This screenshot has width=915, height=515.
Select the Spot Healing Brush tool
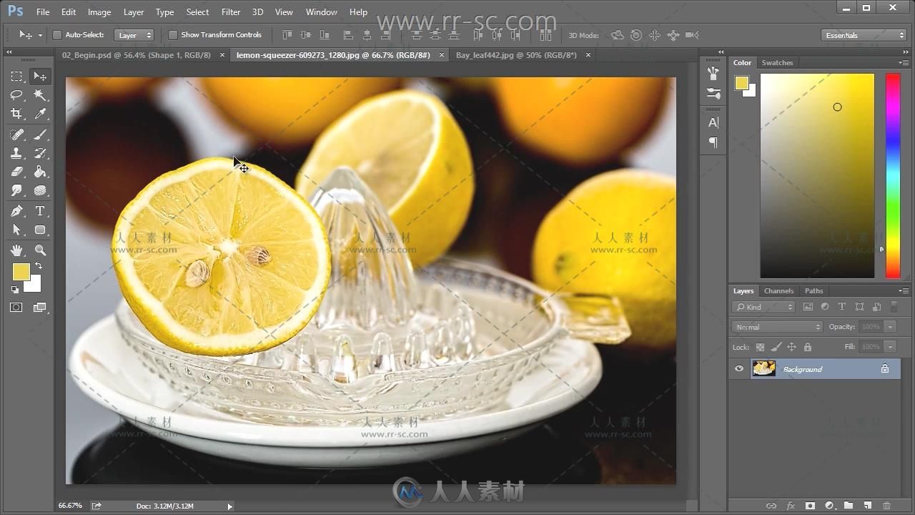[16, 134]
